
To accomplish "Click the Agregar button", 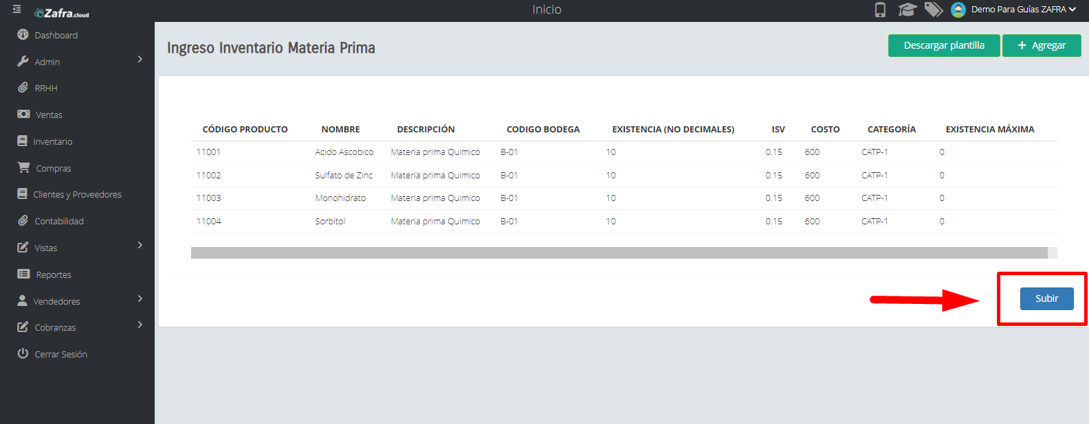I will click(x=1042, y=45).
